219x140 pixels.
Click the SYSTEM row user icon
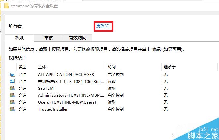12,88
